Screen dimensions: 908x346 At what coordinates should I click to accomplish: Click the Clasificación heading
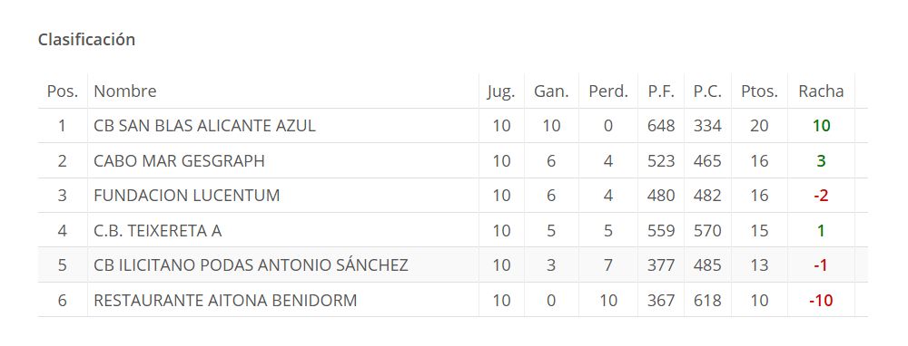[x=87, y=40]
